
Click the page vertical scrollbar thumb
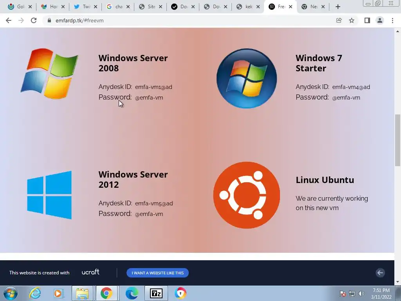point(397,140)
